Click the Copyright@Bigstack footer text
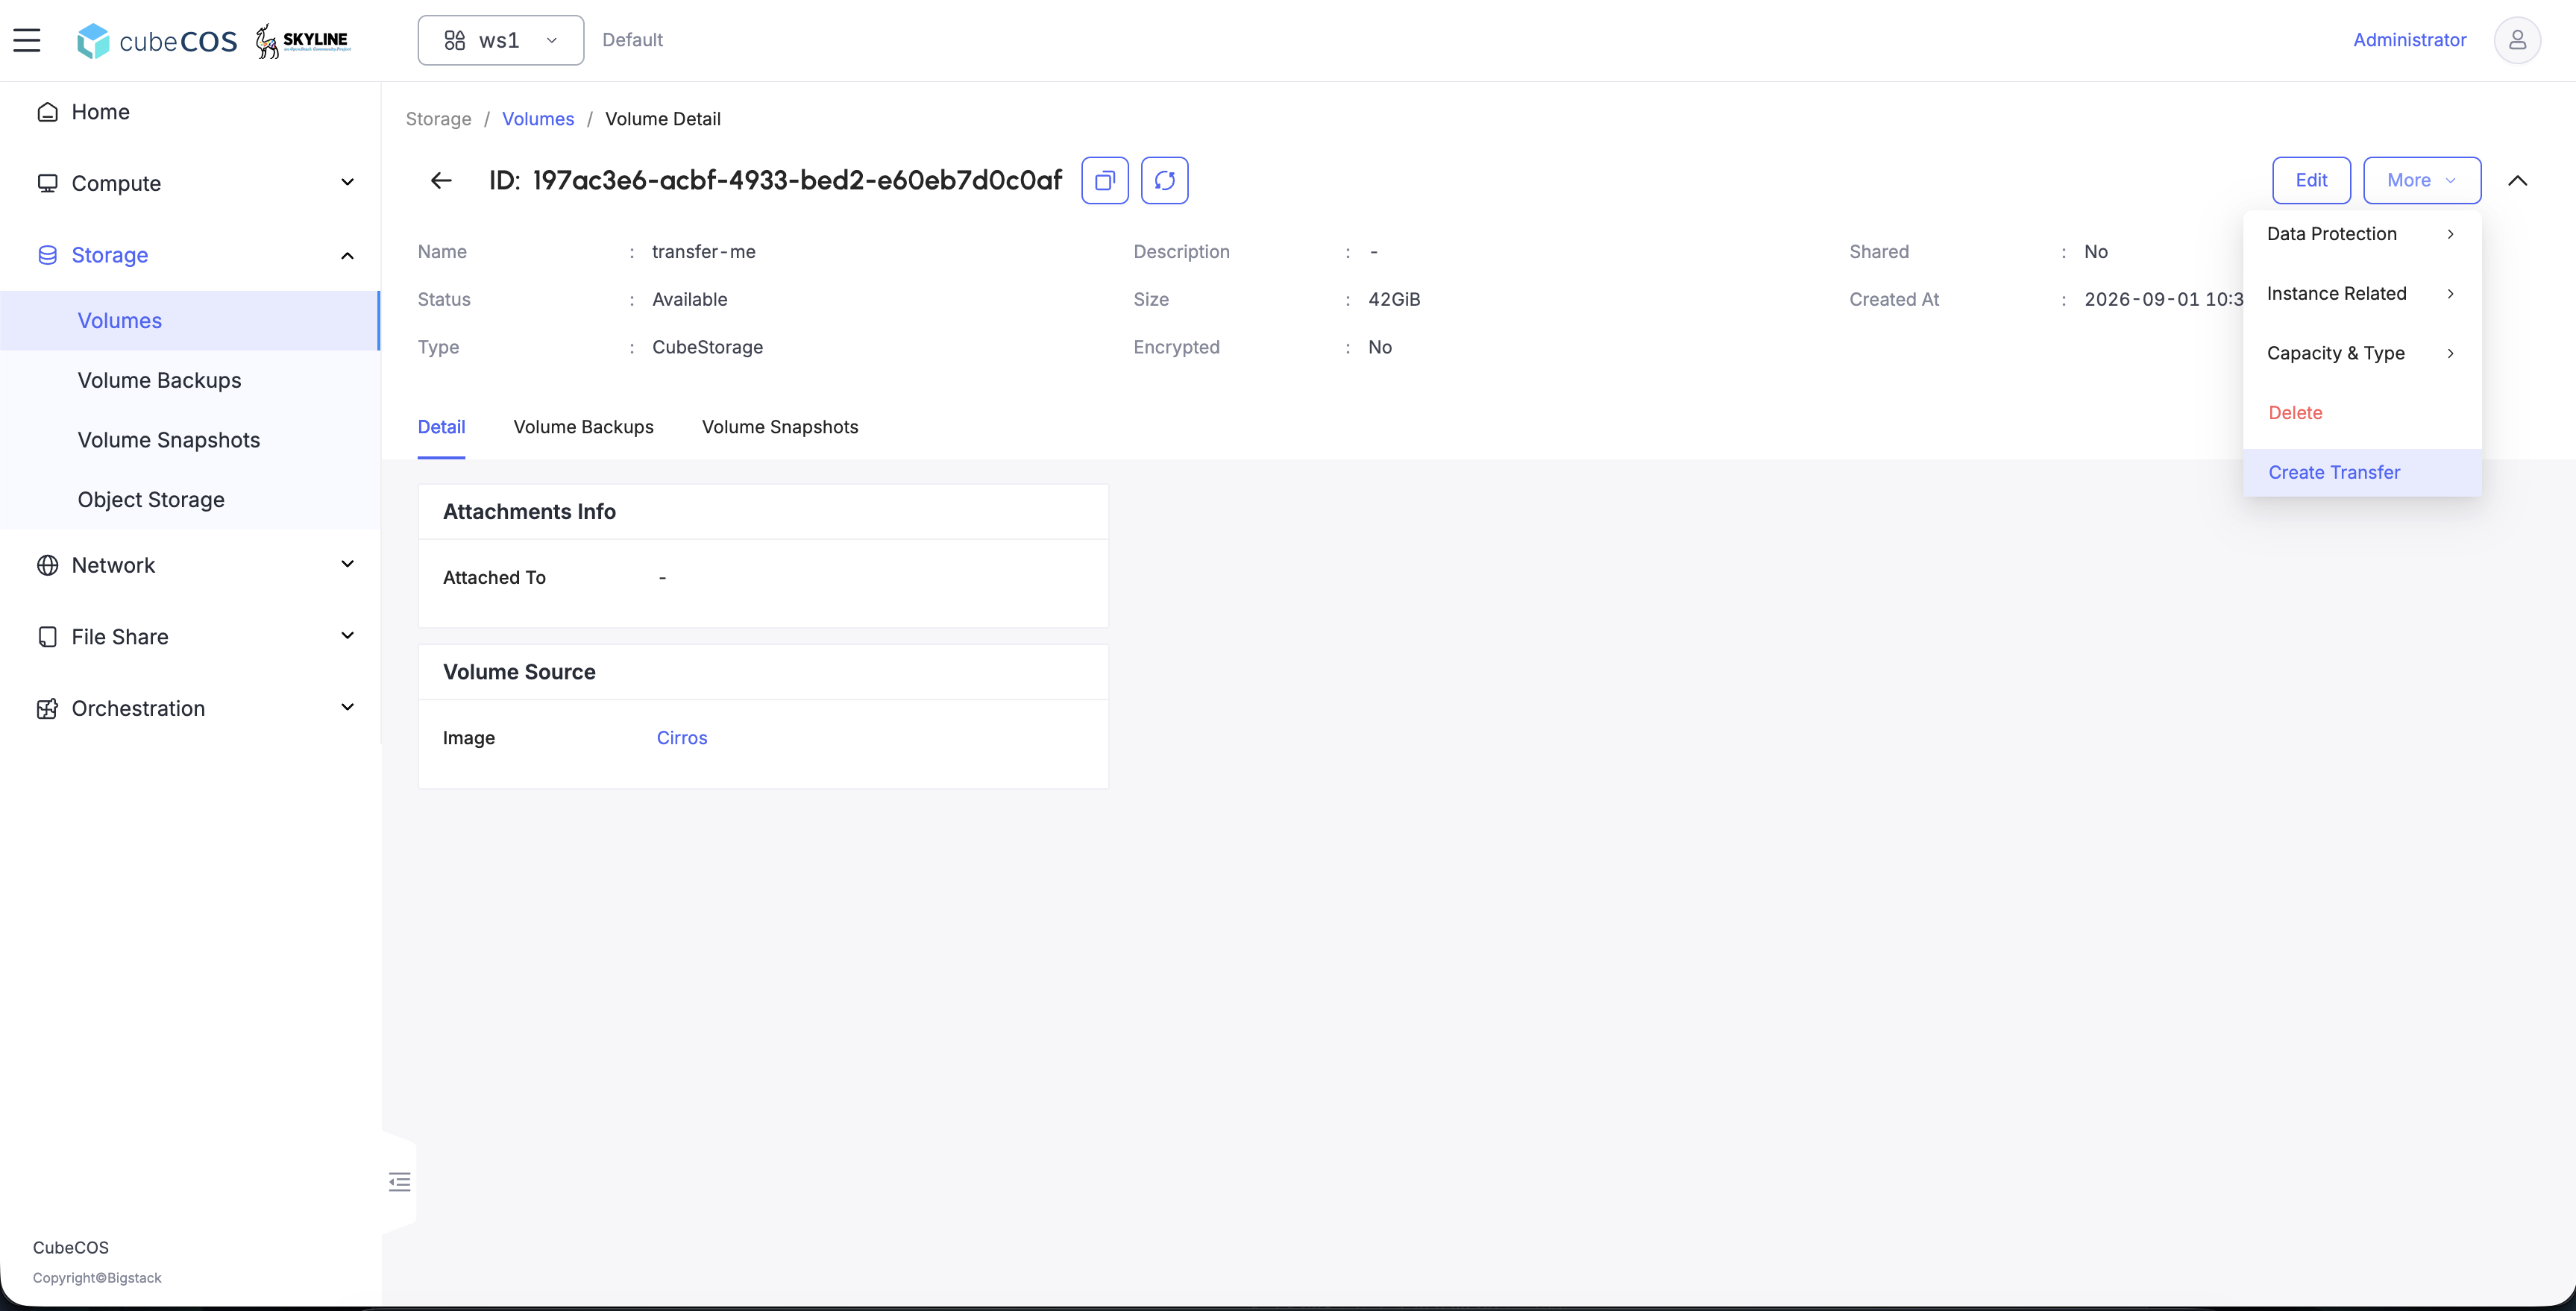Screen dimensions: 2576x1311 97,1278
